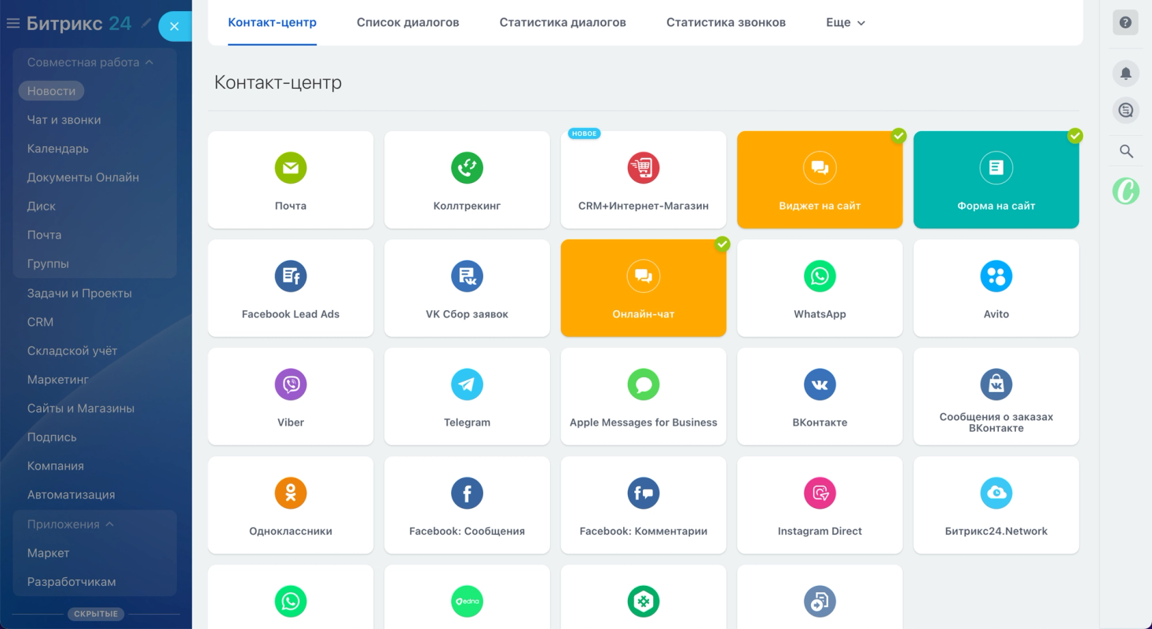The image size is (1152, 629).
Task: Open Компания in the sidebar
Action: [55, 466]
